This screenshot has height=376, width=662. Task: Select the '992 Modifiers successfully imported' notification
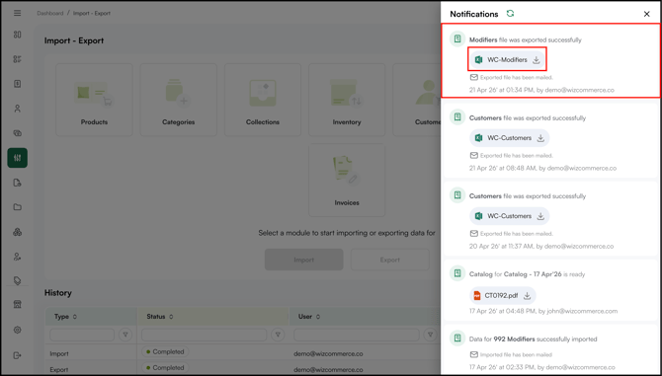533,338
